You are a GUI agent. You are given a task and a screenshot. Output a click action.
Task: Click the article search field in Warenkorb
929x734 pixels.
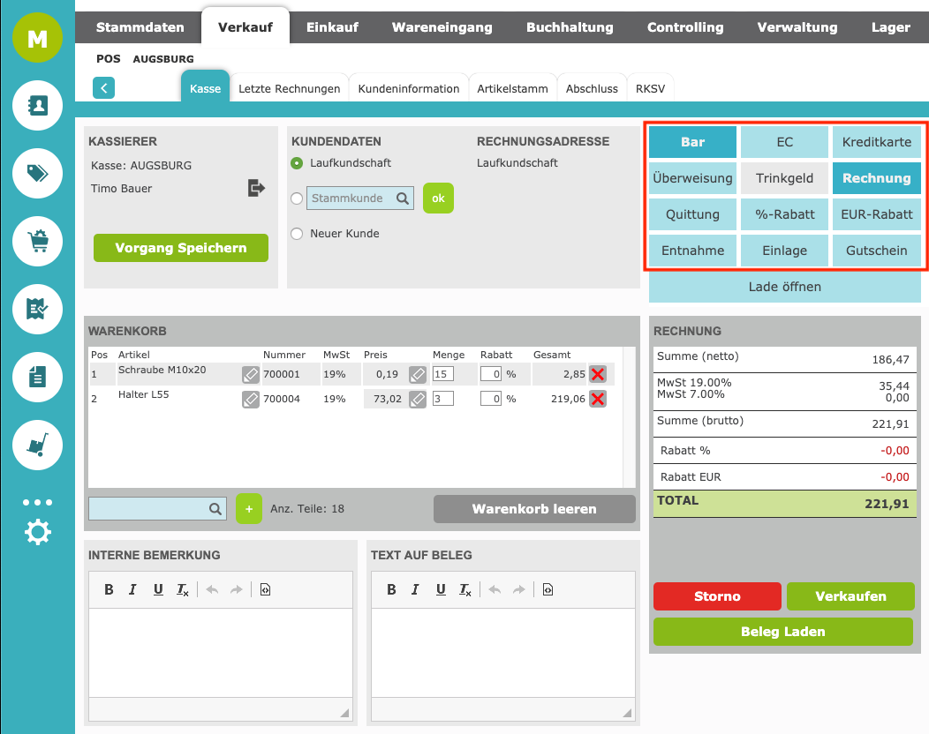point(149,509)
